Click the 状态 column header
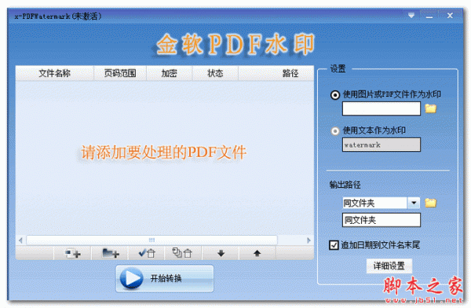 tap(215, 73)
